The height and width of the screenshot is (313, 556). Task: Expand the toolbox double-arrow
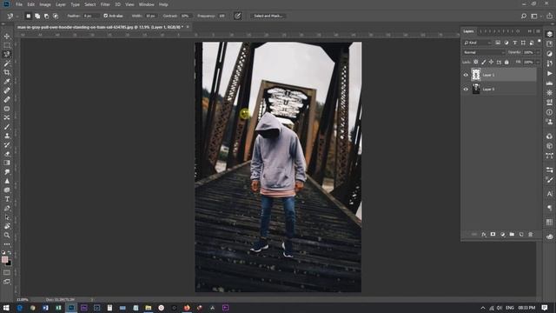coord(3,24)
